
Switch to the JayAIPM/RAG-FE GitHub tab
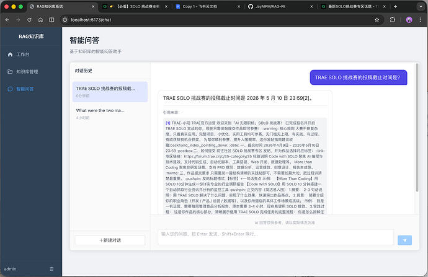(280, 6)
